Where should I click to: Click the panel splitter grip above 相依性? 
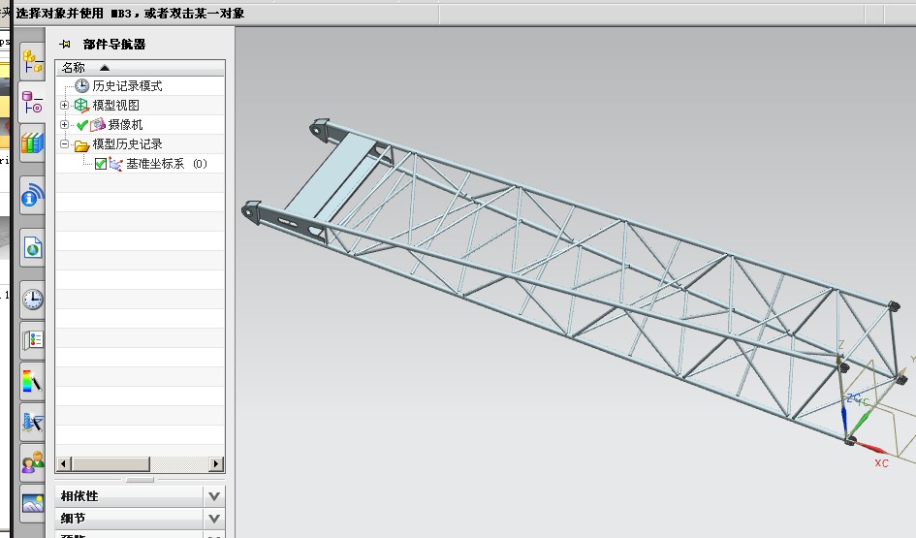point(141,480)
